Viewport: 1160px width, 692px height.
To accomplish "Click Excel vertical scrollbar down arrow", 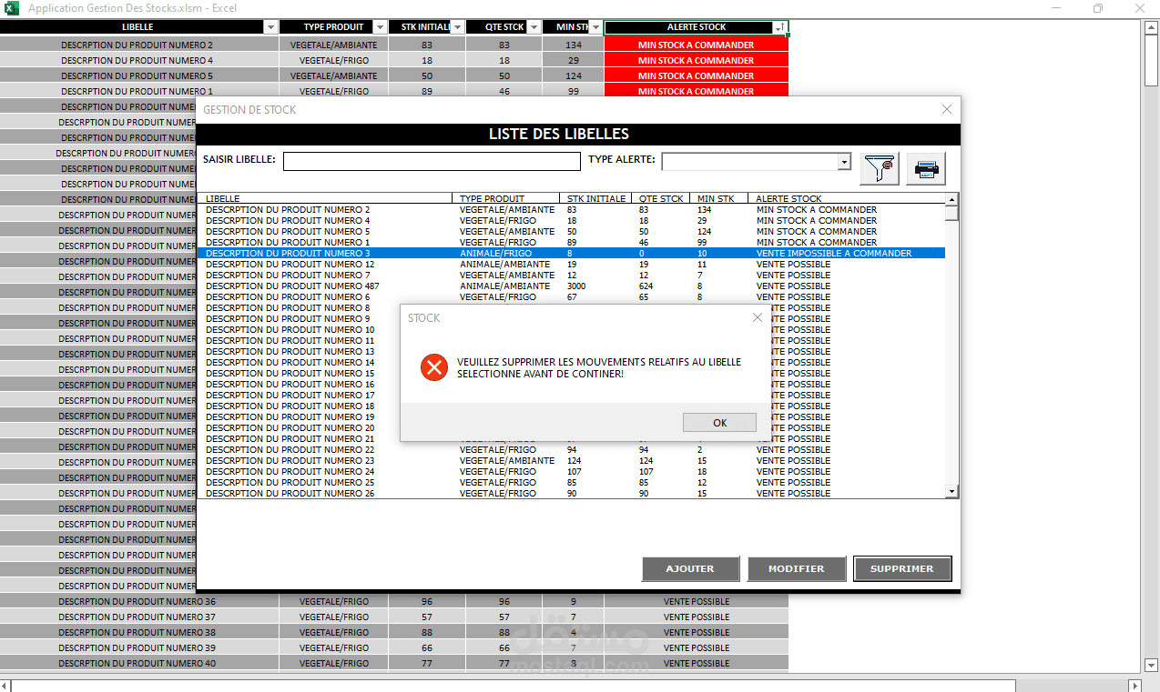I will (x=1150, y=666).
